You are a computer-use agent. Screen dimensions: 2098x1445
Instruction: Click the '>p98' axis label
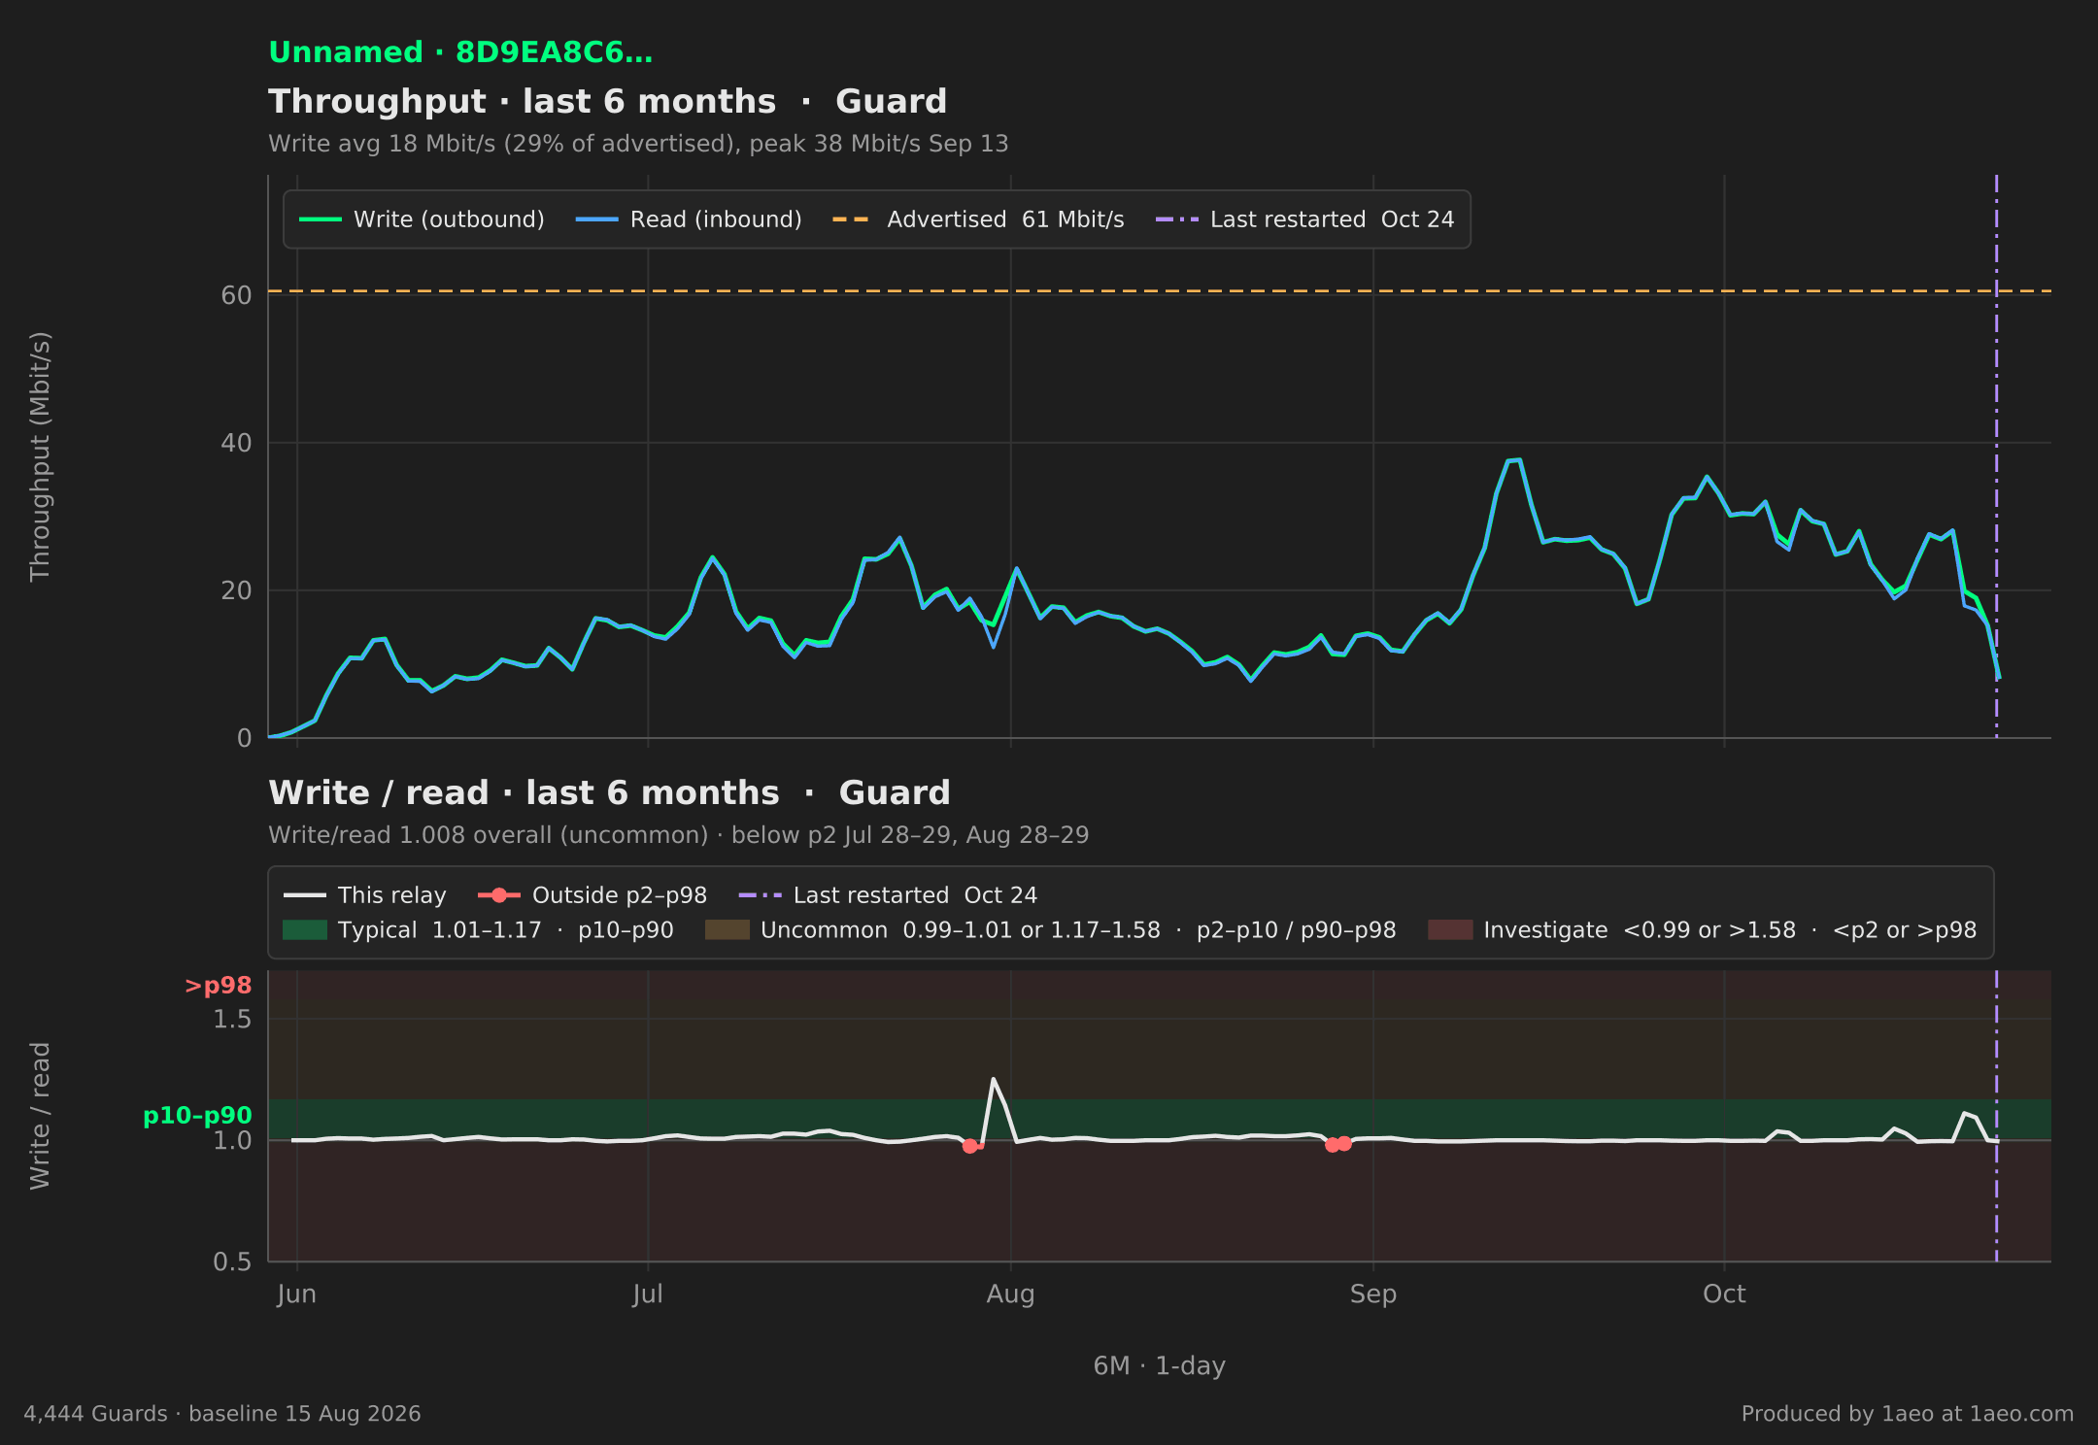point(219,986)
